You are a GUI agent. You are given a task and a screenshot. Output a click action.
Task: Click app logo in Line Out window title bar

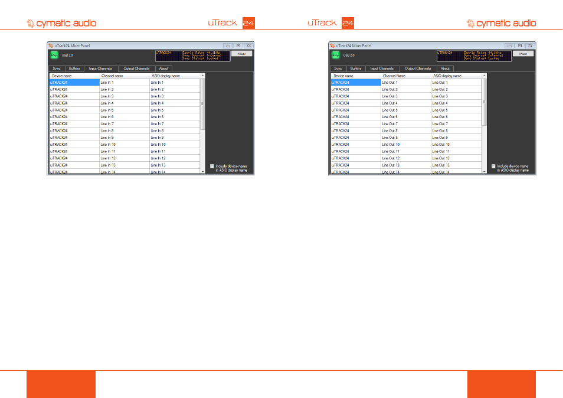[332, 45]
